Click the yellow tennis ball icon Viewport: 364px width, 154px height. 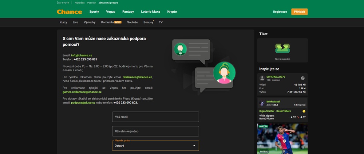[304, 111]
